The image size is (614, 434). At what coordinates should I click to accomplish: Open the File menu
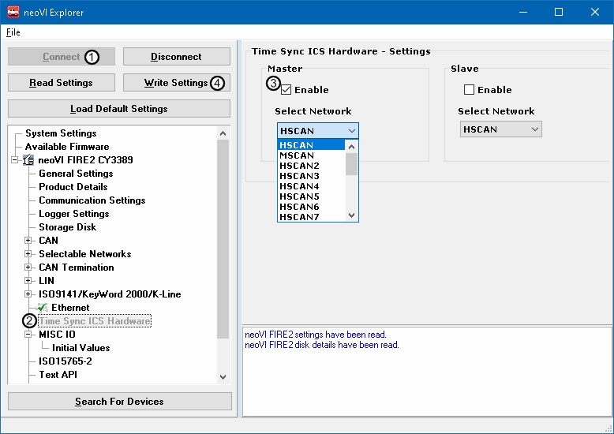(13, 32)
